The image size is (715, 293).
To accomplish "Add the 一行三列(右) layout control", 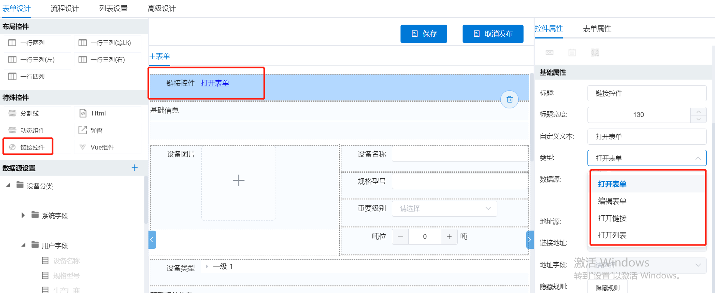I will click(x=108, y=59).
